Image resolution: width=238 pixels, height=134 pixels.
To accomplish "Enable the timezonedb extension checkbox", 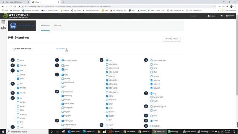I will [151, 97].
